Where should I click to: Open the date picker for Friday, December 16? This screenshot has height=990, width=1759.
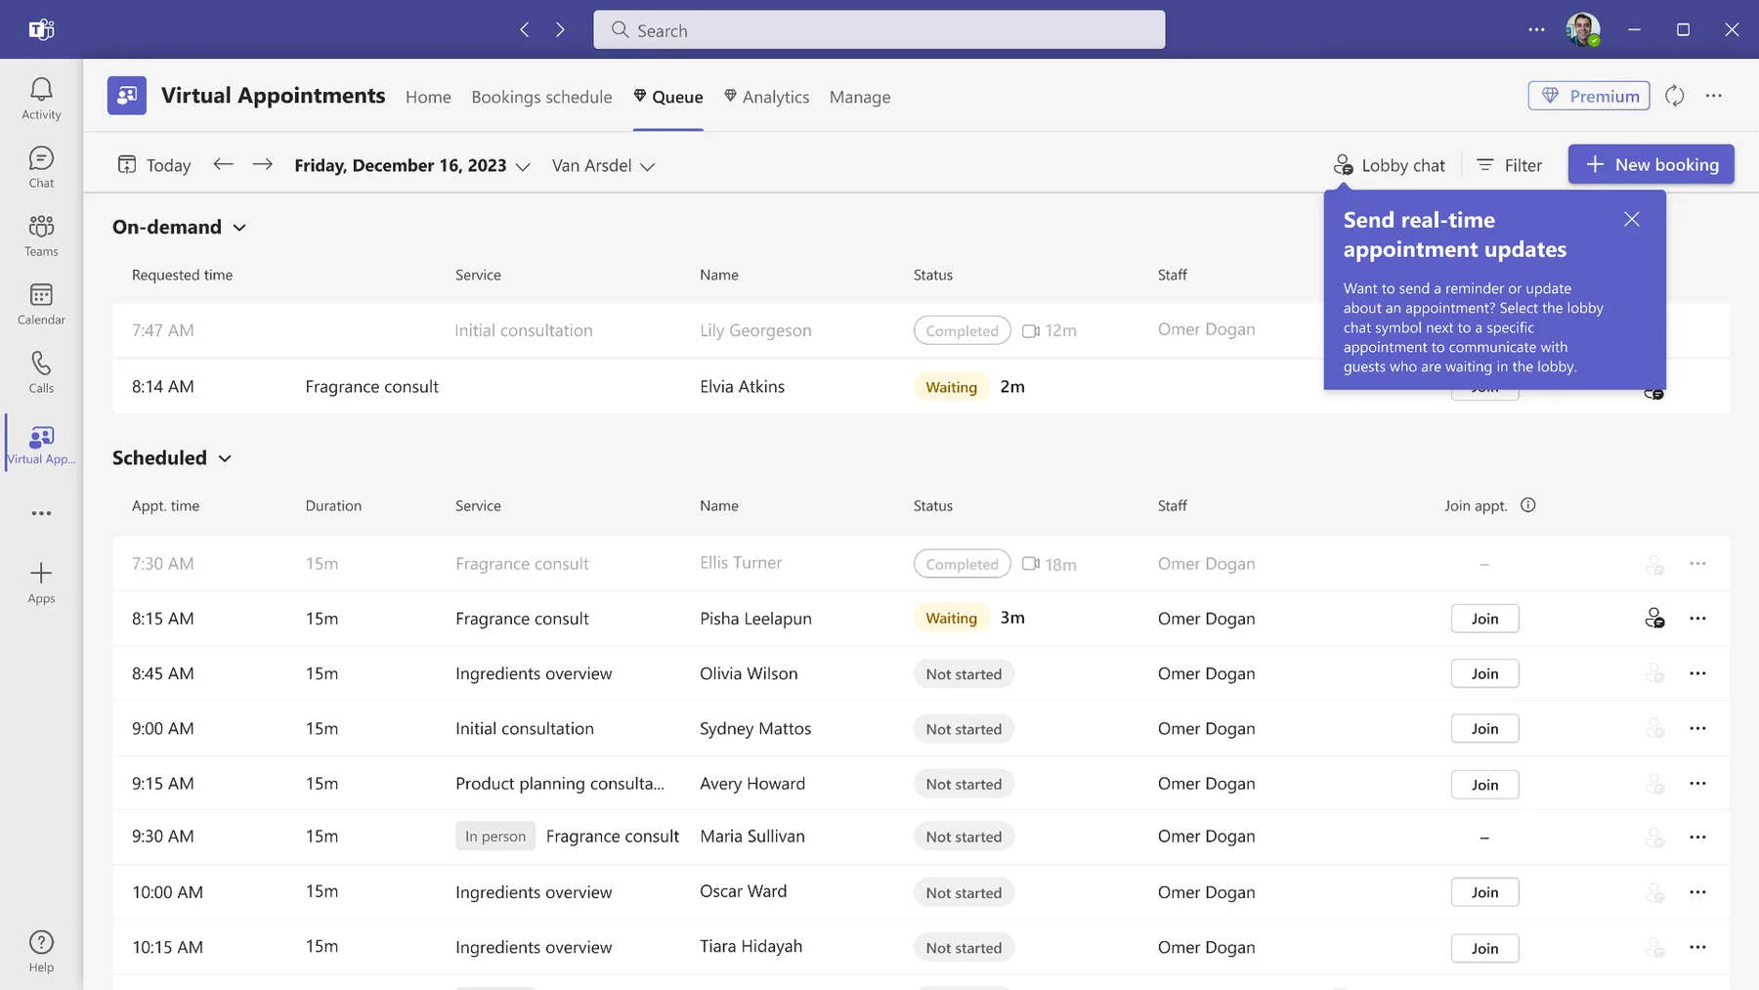(412, 166)
